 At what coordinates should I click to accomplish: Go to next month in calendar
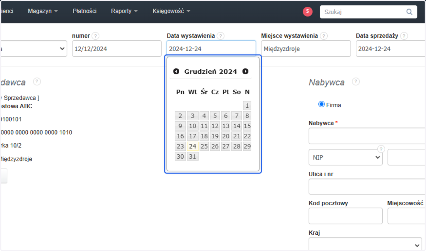[x=245, y=72]
